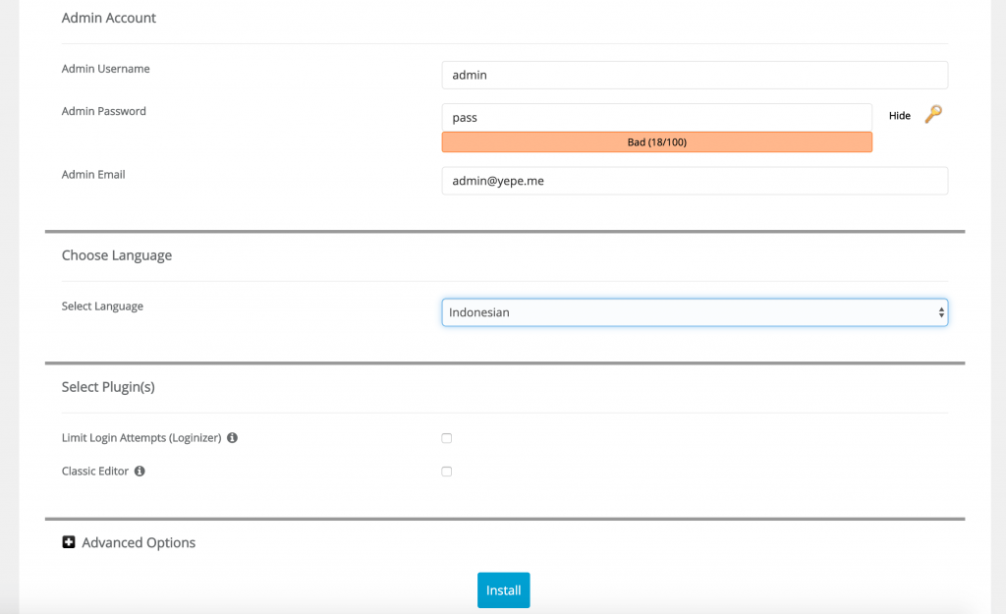Viewport: 1006px width, 614px height.
Task: Click the Admin Username label
Action: pyautogui.click(x=105, y=69)
